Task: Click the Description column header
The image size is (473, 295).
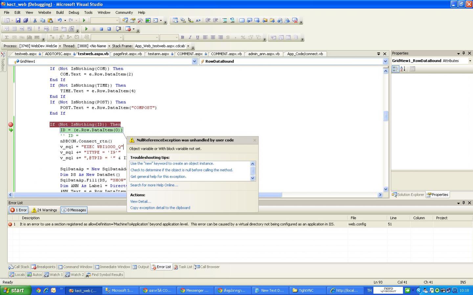Action: [x=183, y=218]
